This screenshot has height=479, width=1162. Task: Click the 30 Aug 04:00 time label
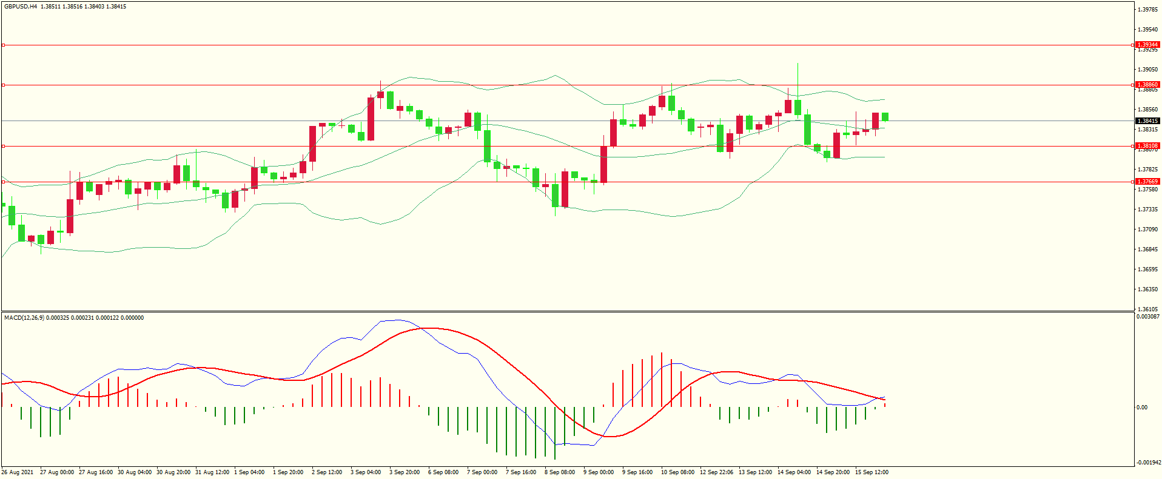135,472
